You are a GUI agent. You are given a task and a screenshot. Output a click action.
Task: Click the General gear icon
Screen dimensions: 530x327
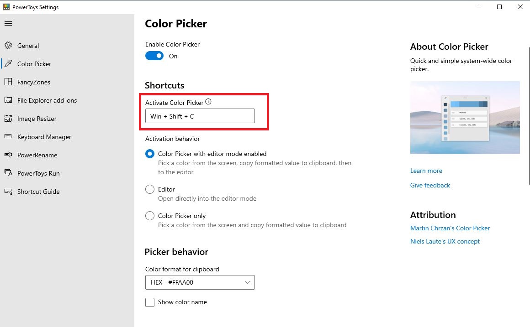point(8,45)
